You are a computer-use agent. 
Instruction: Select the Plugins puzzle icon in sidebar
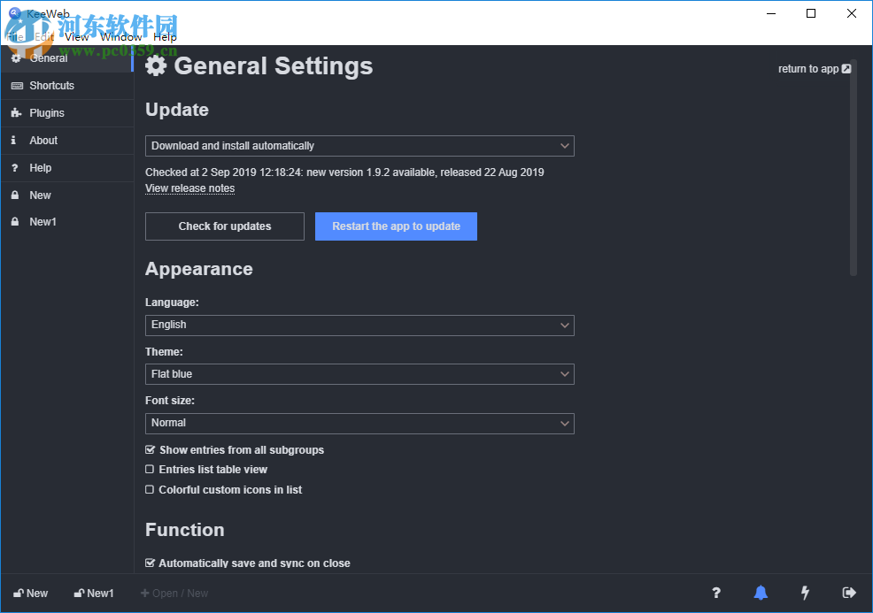15,113
